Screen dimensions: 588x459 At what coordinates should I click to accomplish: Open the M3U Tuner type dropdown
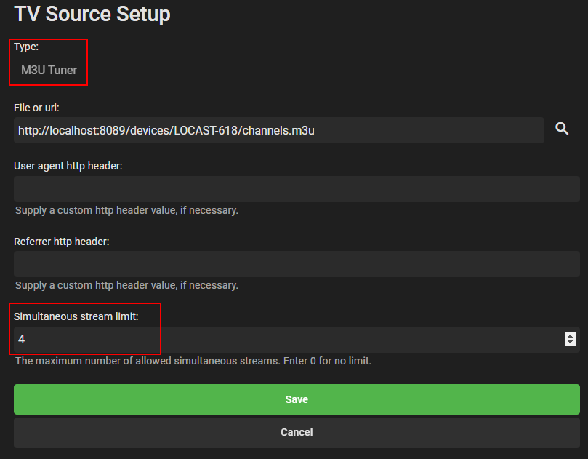(x=49, y=71)
